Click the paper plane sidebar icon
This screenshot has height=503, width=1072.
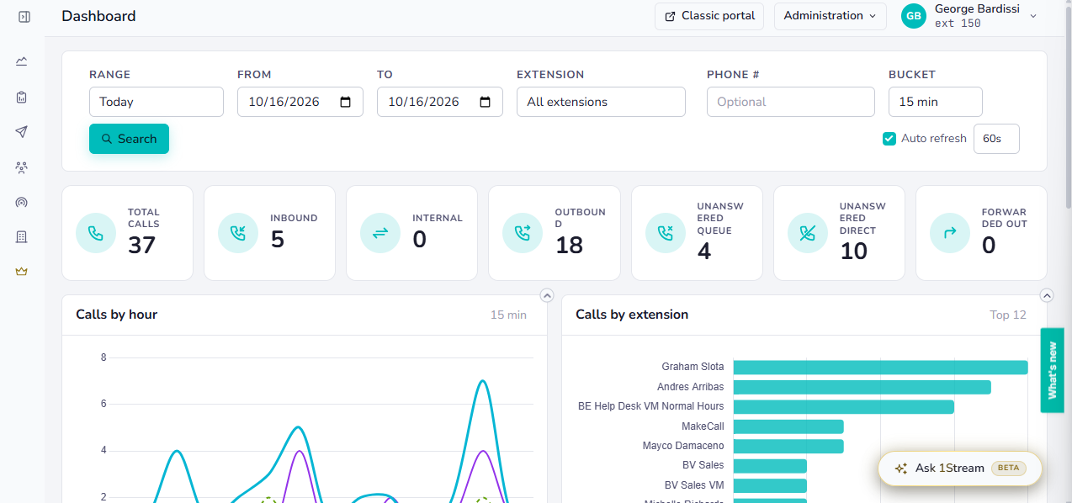point(22,132)
